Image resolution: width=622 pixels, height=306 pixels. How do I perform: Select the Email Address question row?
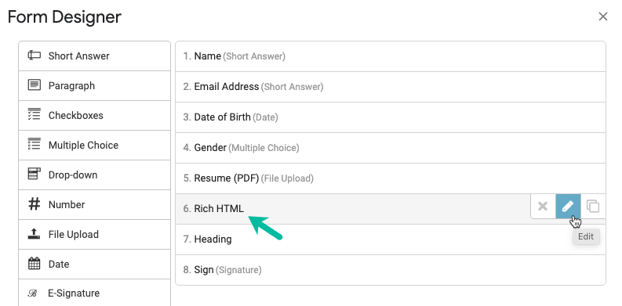click(x=391, y=87)
